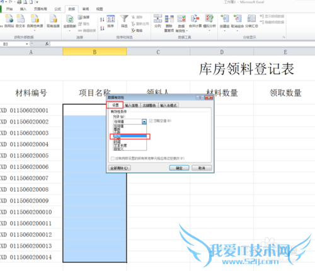Screen dimensions: 315x271
Task: Click the 编辑链接 edit links item
Action: click(x=87, y=30)
